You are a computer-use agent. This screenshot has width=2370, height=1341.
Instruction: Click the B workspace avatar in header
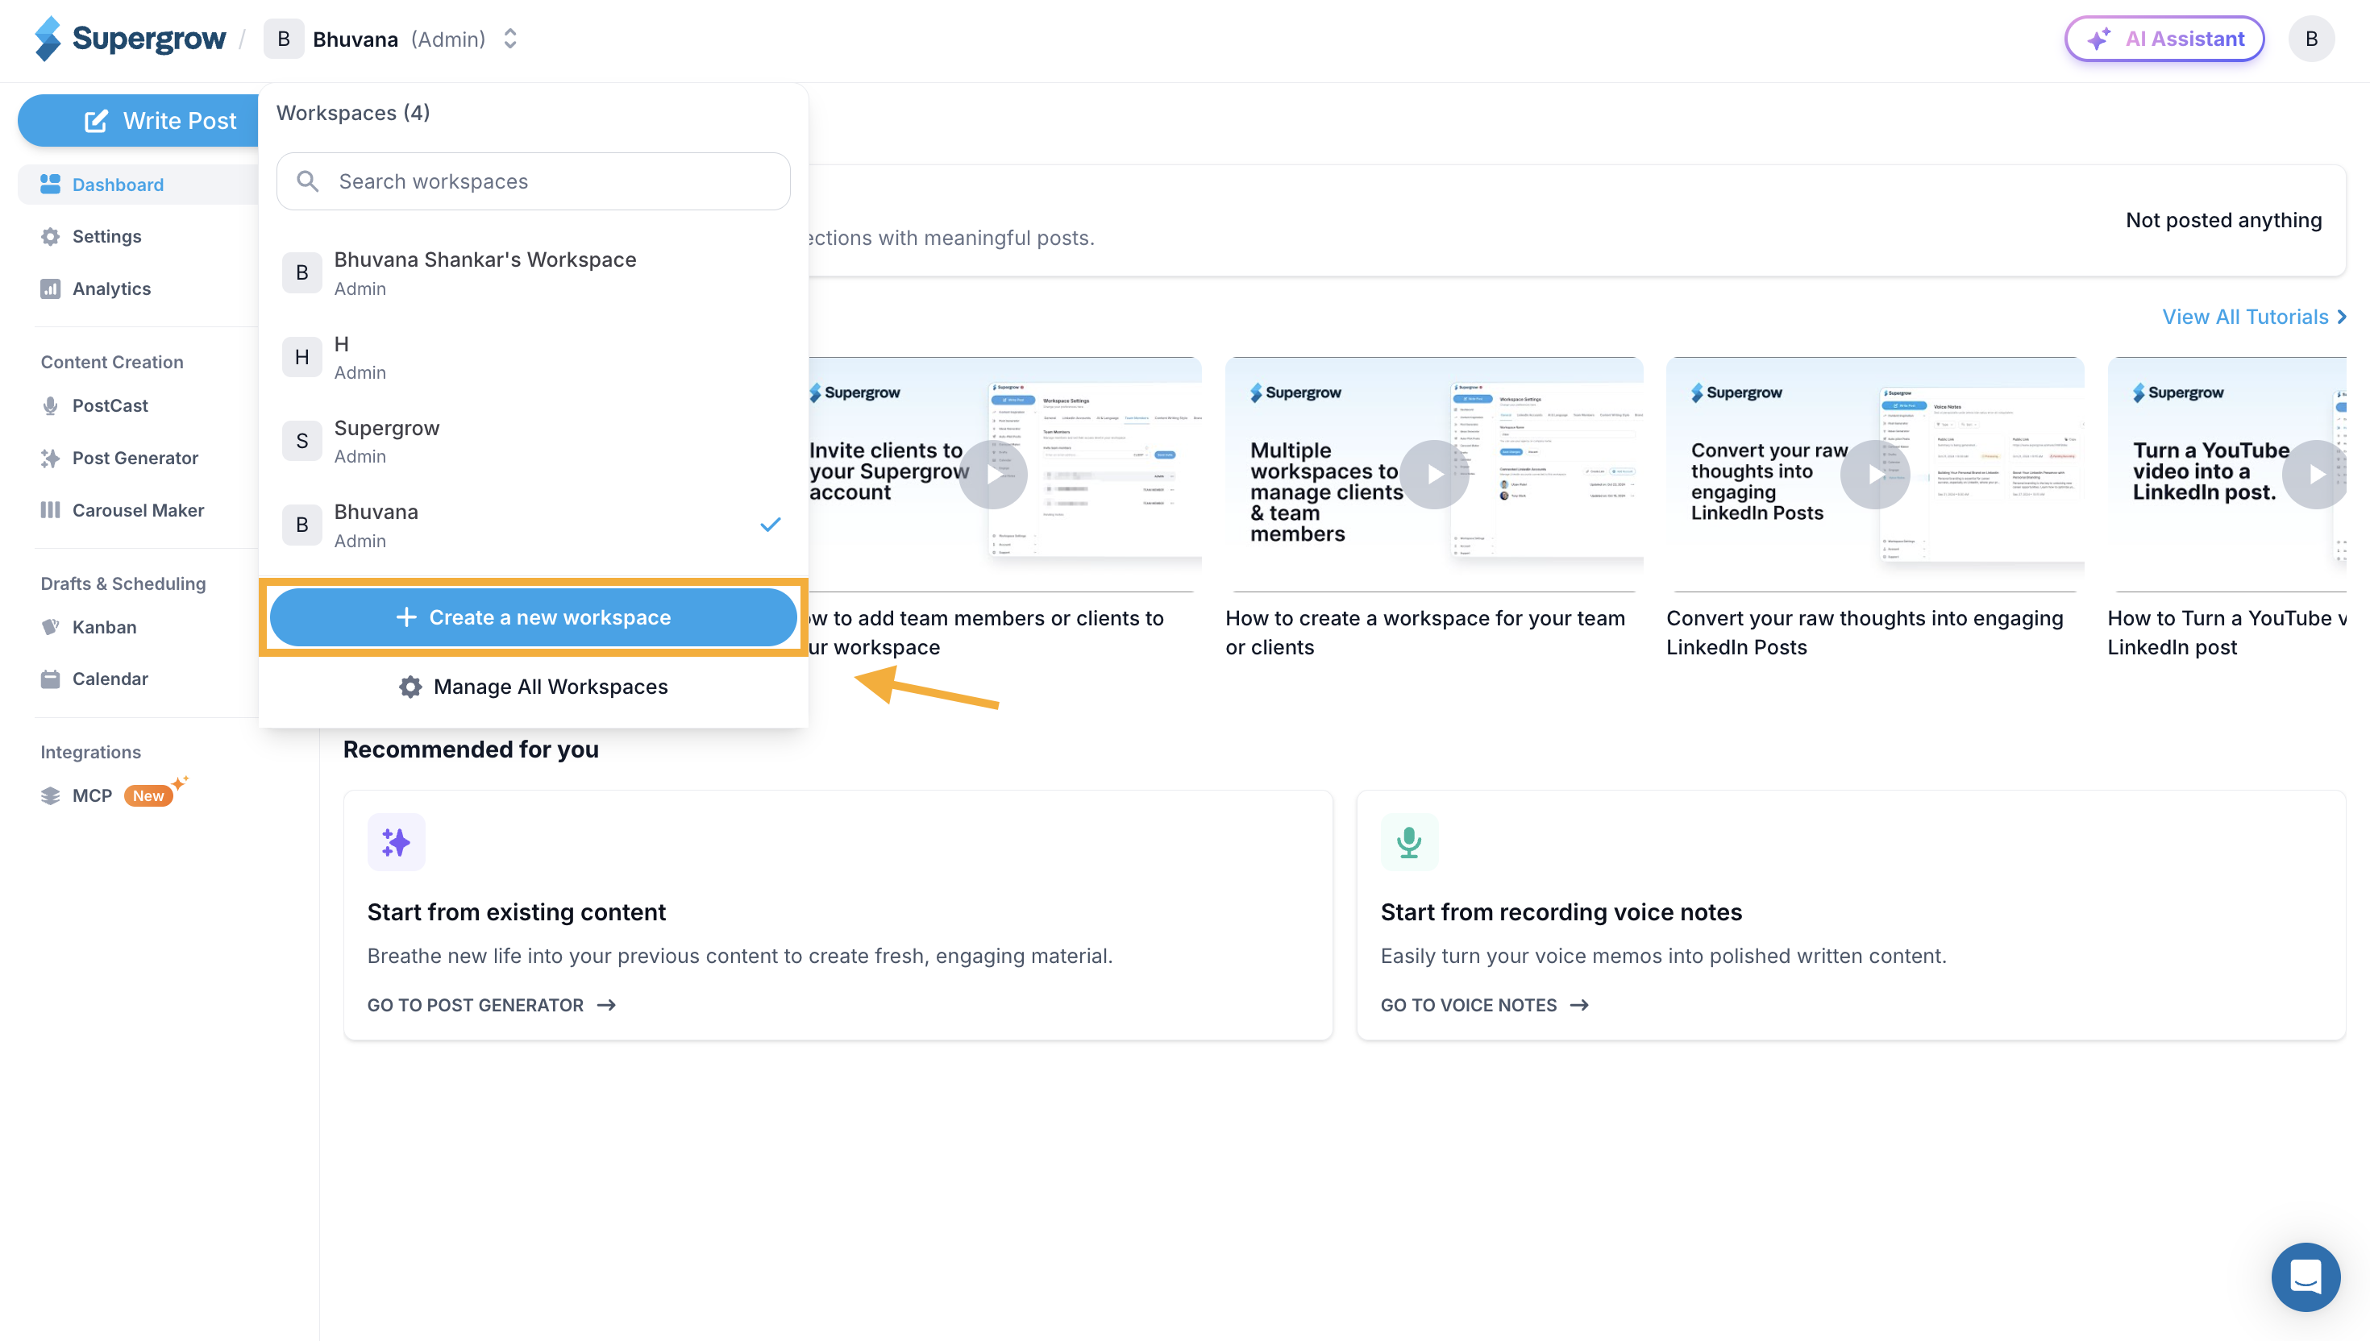[284, 39]
